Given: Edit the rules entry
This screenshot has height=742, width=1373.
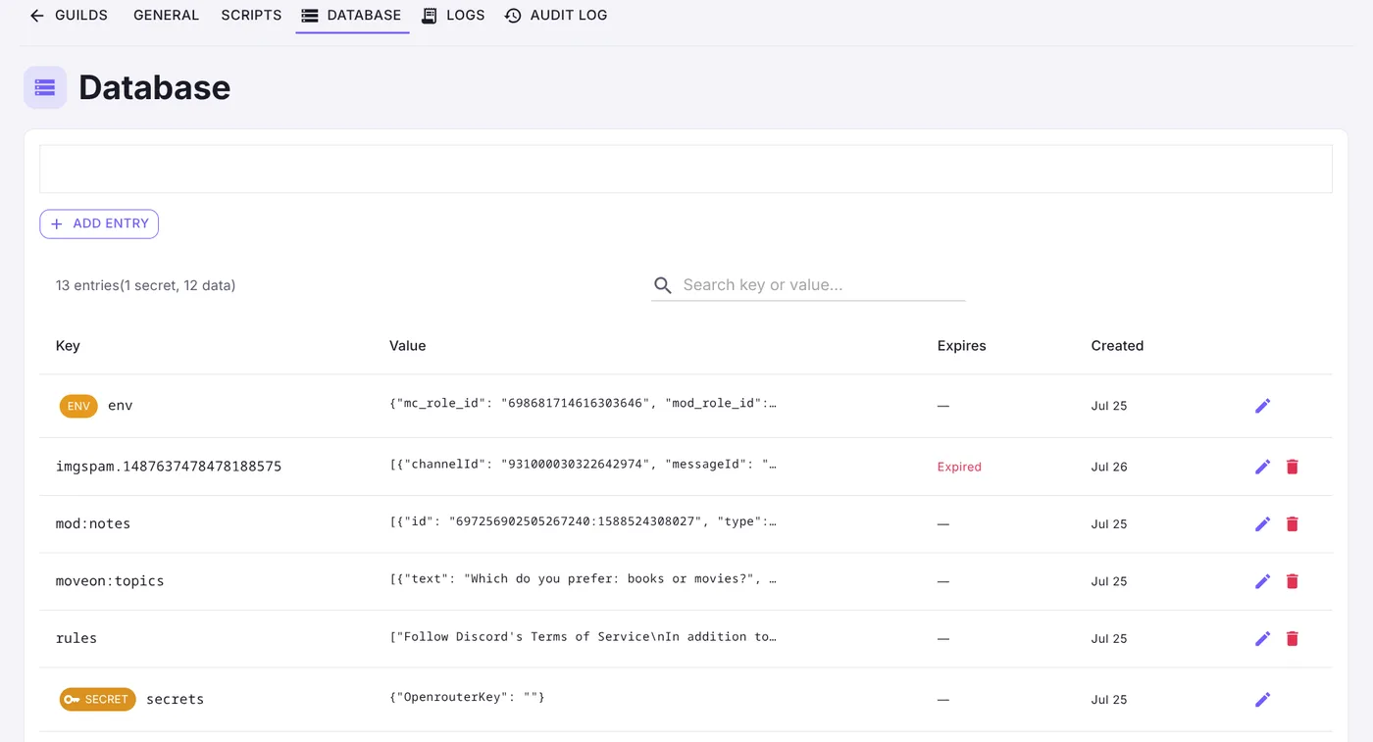Looking at the screenshot, I should coord(1262,639).
